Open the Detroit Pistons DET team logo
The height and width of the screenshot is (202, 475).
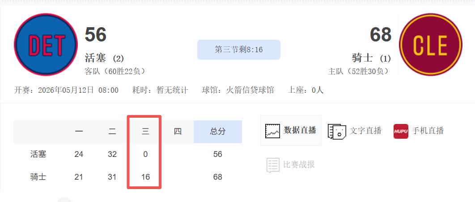tap(46, 45)
